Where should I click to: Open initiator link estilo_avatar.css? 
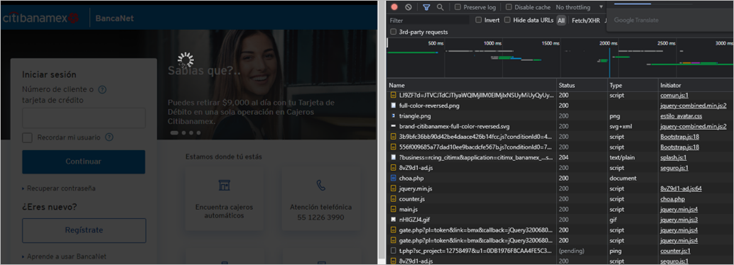point(681,116)
